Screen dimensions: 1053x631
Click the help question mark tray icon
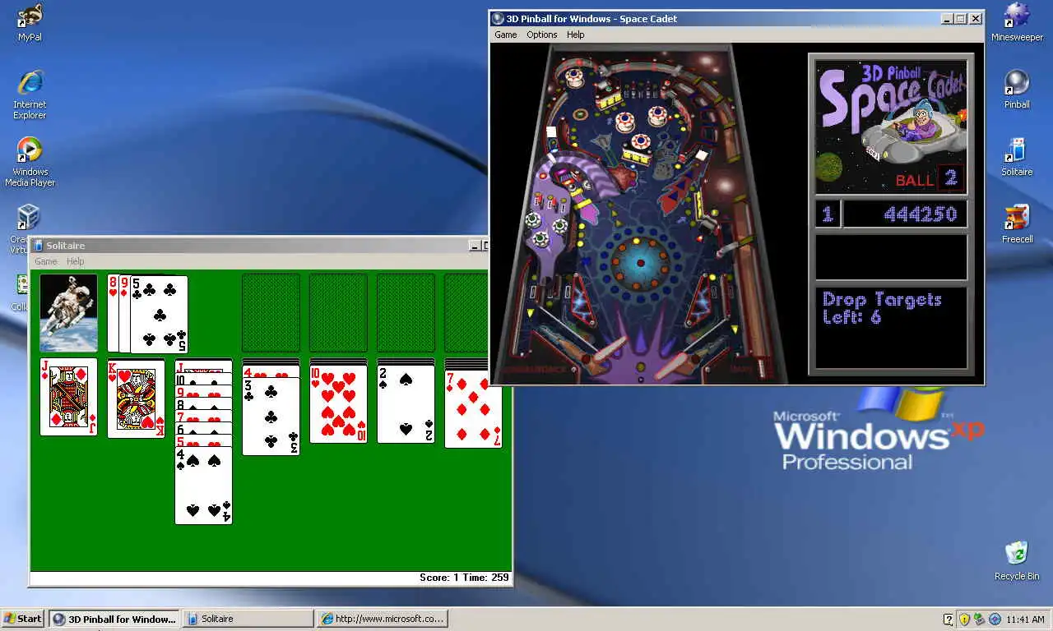tap(949, 619)
